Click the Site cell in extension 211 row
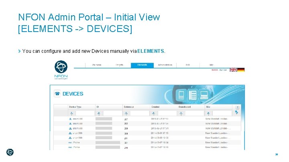This screenshot has height=162, width=289. click(x=218, y=138)
